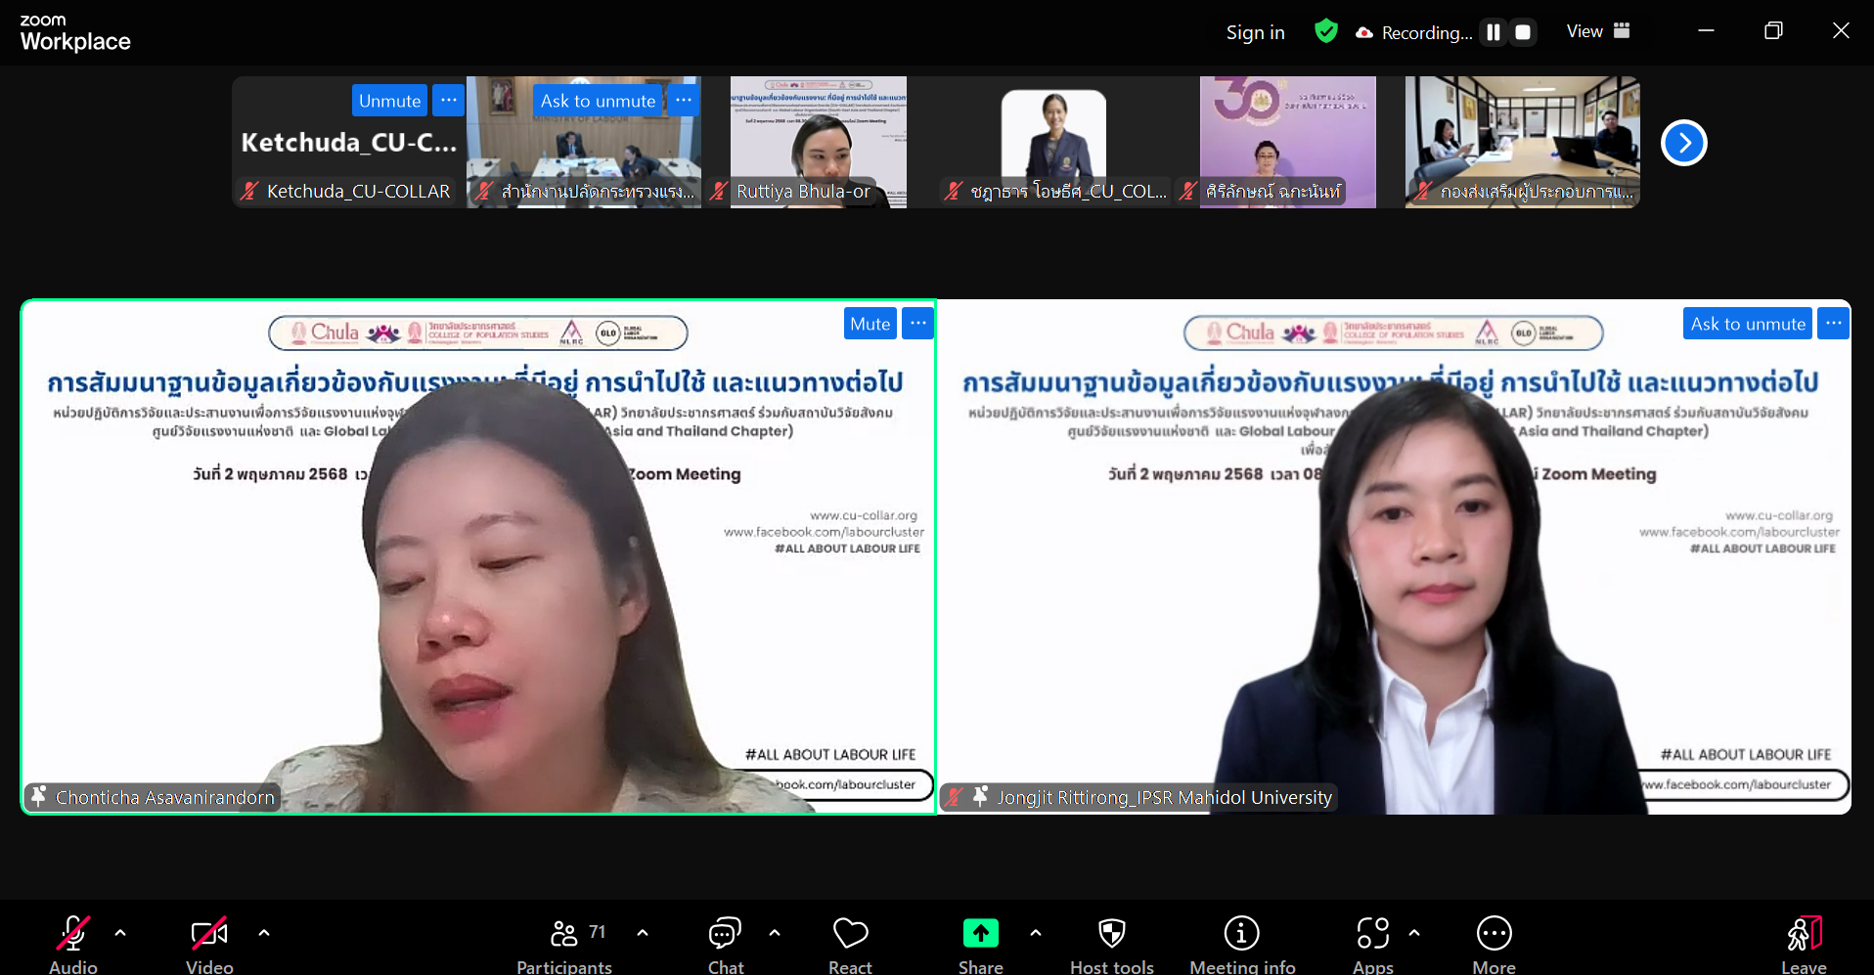1874x975 pixels.
Task: Click Sign in link
Action: pos(1255,32)
